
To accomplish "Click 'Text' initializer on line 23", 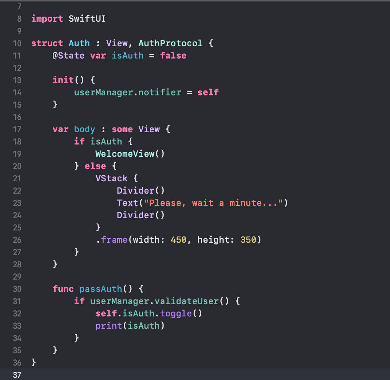I will click(x=127, y=203).
